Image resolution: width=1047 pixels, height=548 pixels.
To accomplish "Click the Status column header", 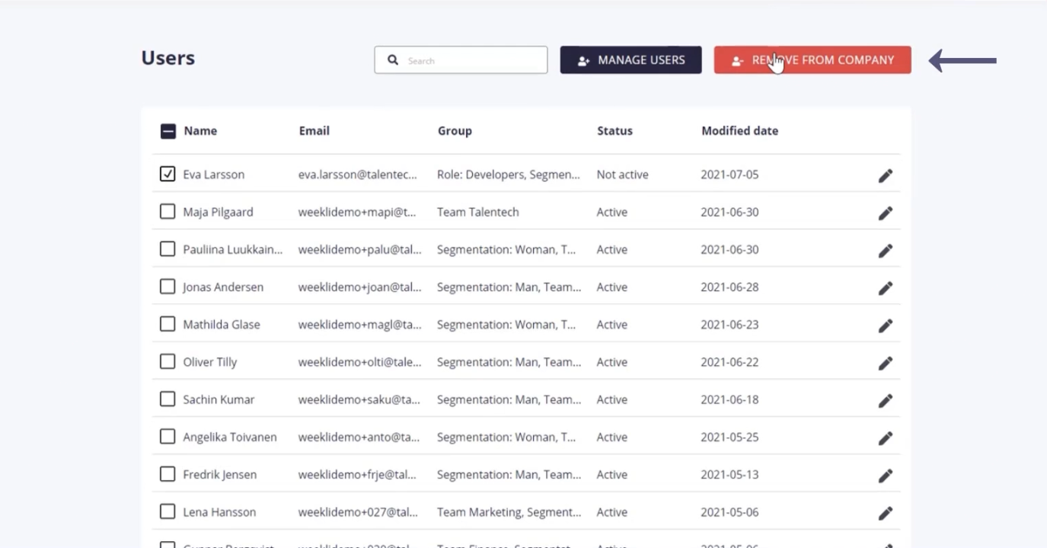I will 614,131.
